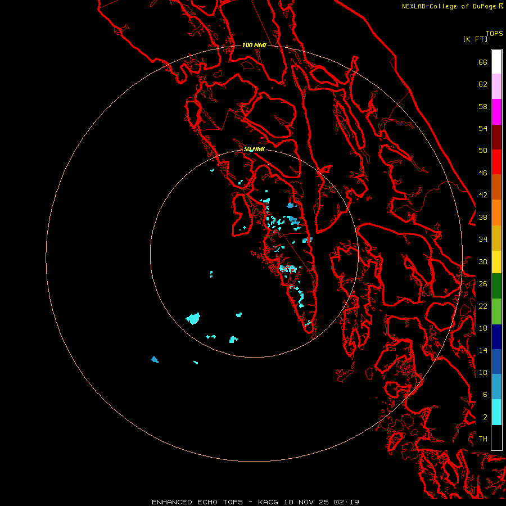Click the white 66 kft color swatch
Image resolution: width=506 pixels, height=506 pixels.
point(496,62)
